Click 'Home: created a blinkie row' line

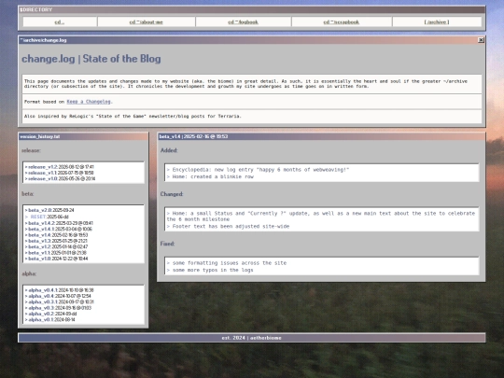210,176
